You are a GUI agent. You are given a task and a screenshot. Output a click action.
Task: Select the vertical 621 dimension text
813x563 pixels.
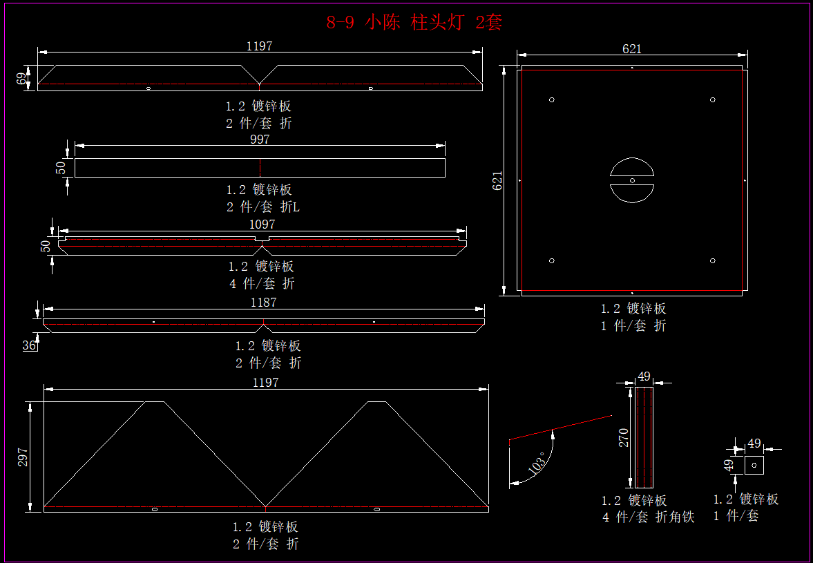498,181
